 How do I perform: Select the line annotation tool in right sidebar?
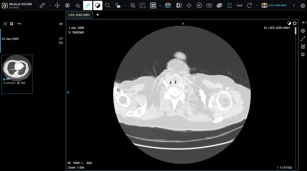(303, 39)
